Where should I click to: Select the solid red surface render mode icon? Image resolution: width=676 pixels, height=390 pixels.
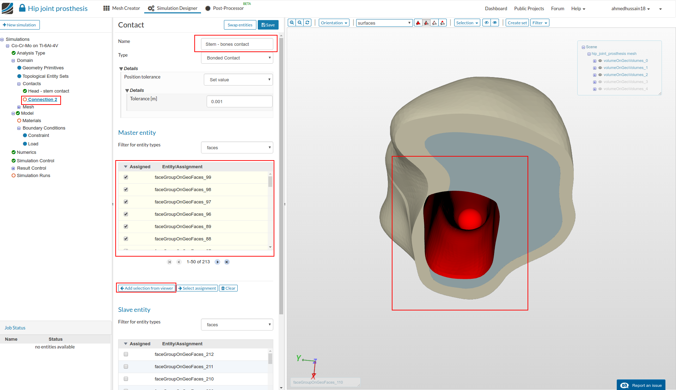[418, 23]
